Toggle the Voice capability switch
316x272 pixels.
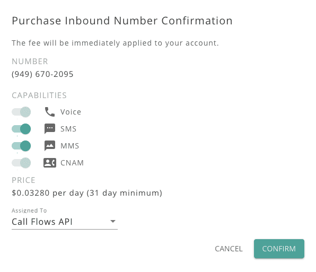(21, 112)
